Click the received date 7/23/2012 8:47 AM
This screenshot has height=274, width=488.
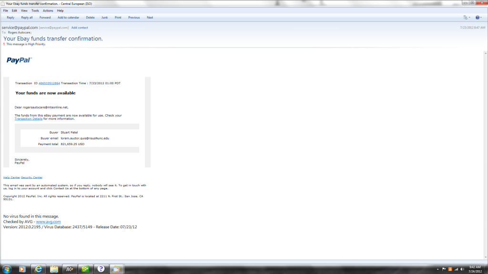(x=472, y=28)
